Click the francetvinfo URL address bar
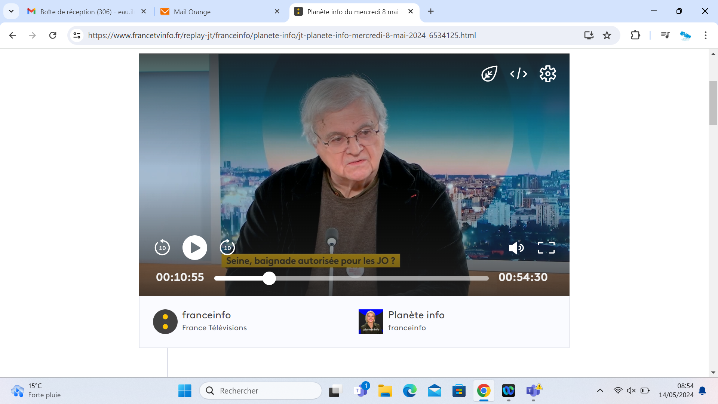Image resolution: width=718 pixels, height=404 pixels. click(x=282, y=35)
